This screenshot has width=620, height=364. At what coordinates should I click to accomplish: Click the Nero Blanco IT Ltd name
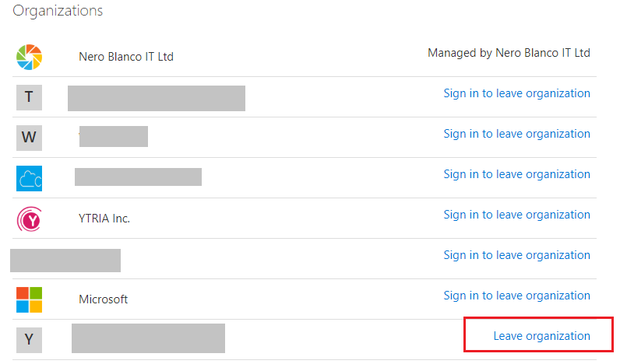tap(126, 57)
